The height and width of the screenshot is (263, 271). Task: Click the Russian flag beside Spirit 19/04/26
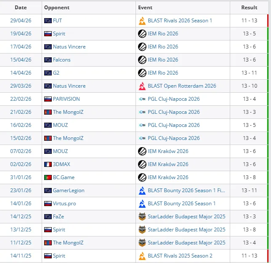[x=48, y=34]
